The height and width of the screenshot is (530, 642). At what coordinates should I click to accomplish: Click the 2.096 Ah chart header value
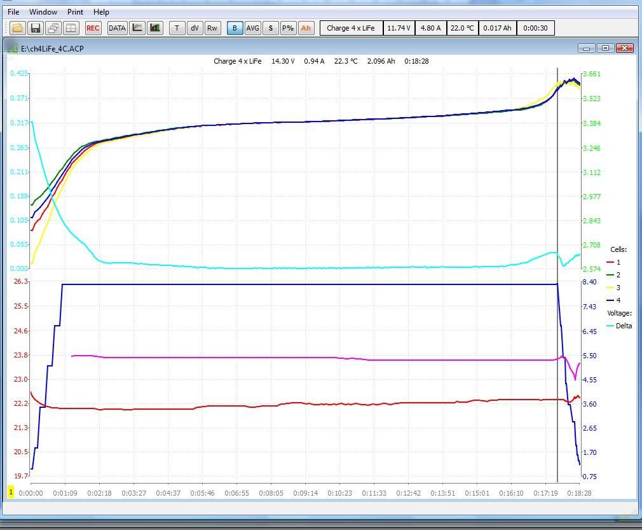[381, 61]
